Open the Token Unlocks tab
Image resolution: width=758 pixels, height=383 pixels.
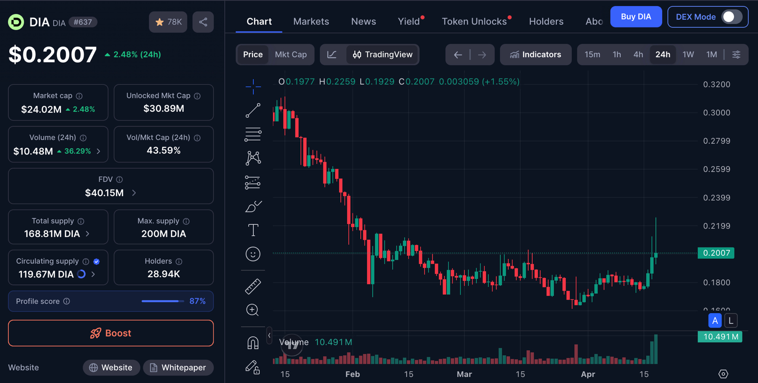tap(475, 22)
